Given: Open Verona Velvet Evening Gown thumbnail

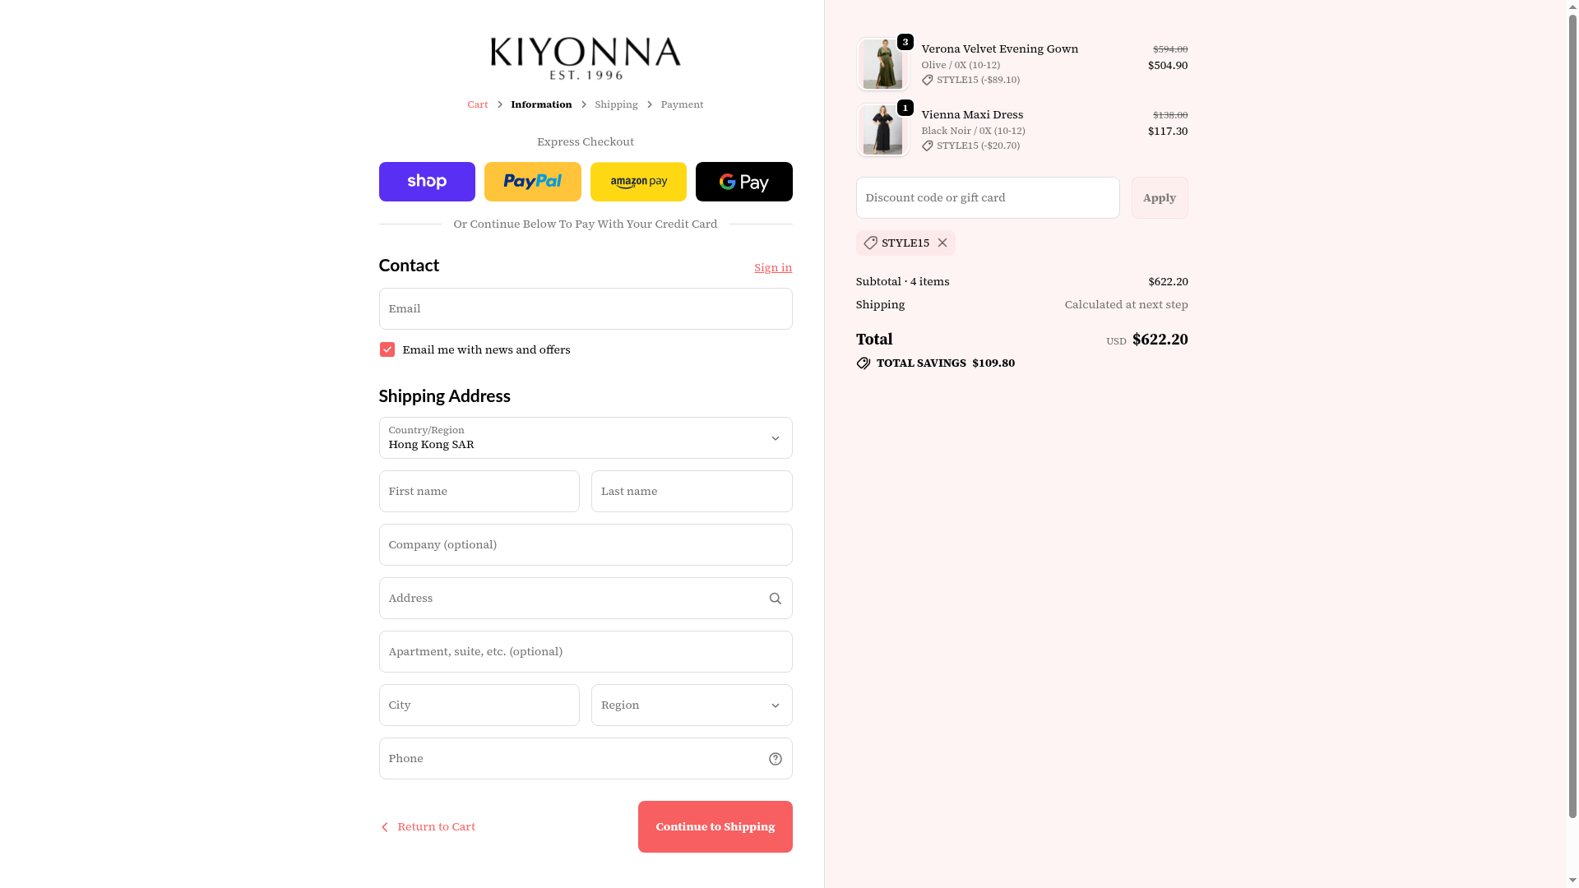Looking at the screenshot, I should (x=882, y=64).
